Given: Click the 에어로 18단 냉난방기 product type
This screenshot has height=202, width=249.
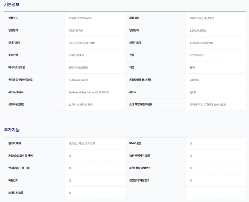Looking at the screenshot, I should click(x=202, y=18).
